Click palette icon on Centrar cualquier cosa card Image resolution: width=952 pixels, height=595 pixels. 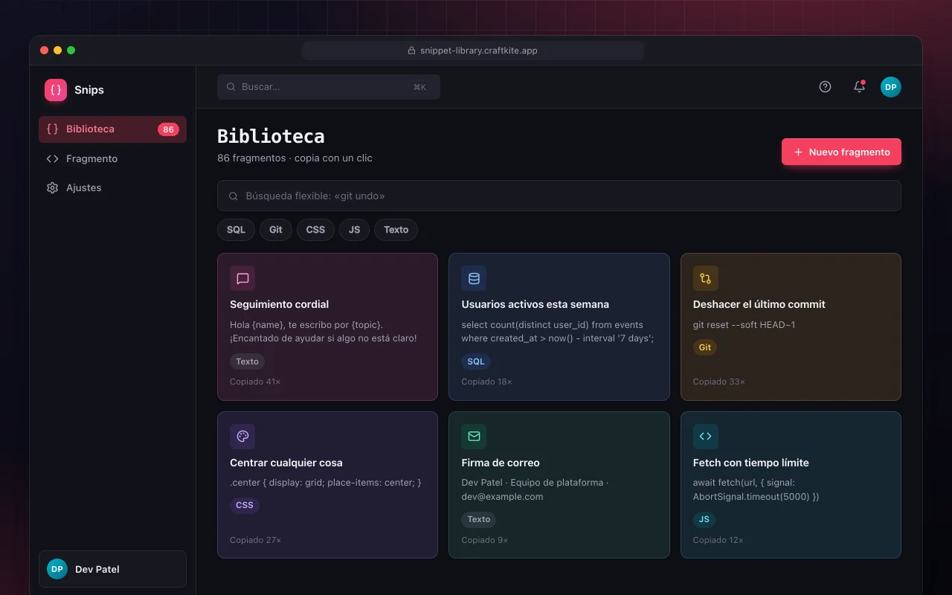point(242,437)
